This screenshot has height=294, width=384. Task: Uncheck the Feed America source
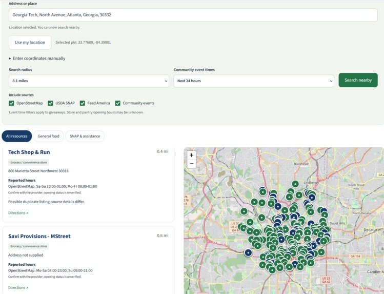coord(82,103)
